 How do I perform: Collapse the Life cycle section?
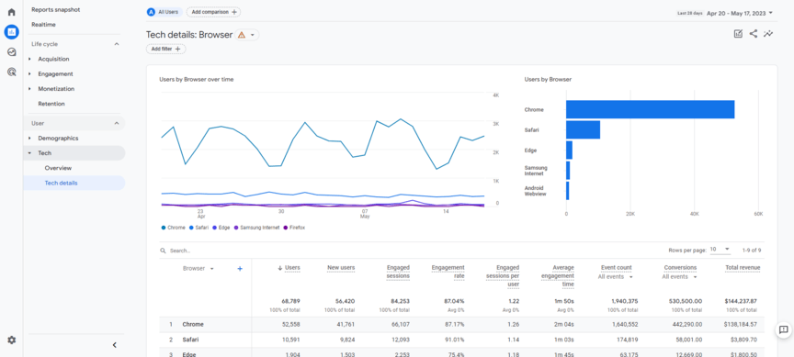point(117,44)
